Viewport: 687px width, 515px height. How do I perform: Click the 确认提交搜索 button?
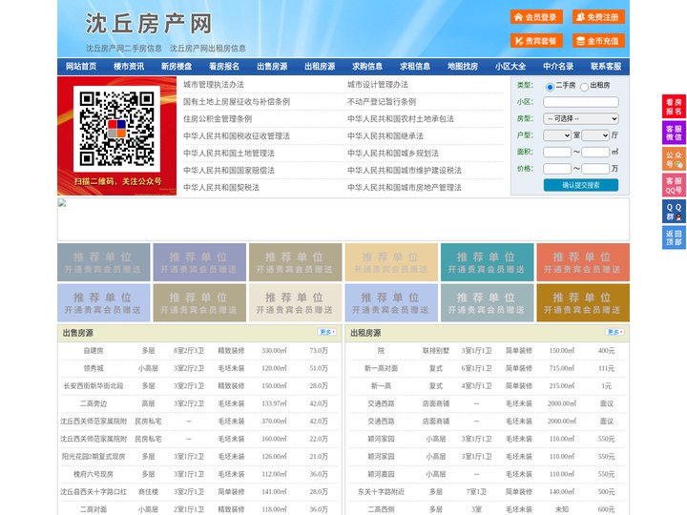tap(581, 185)
